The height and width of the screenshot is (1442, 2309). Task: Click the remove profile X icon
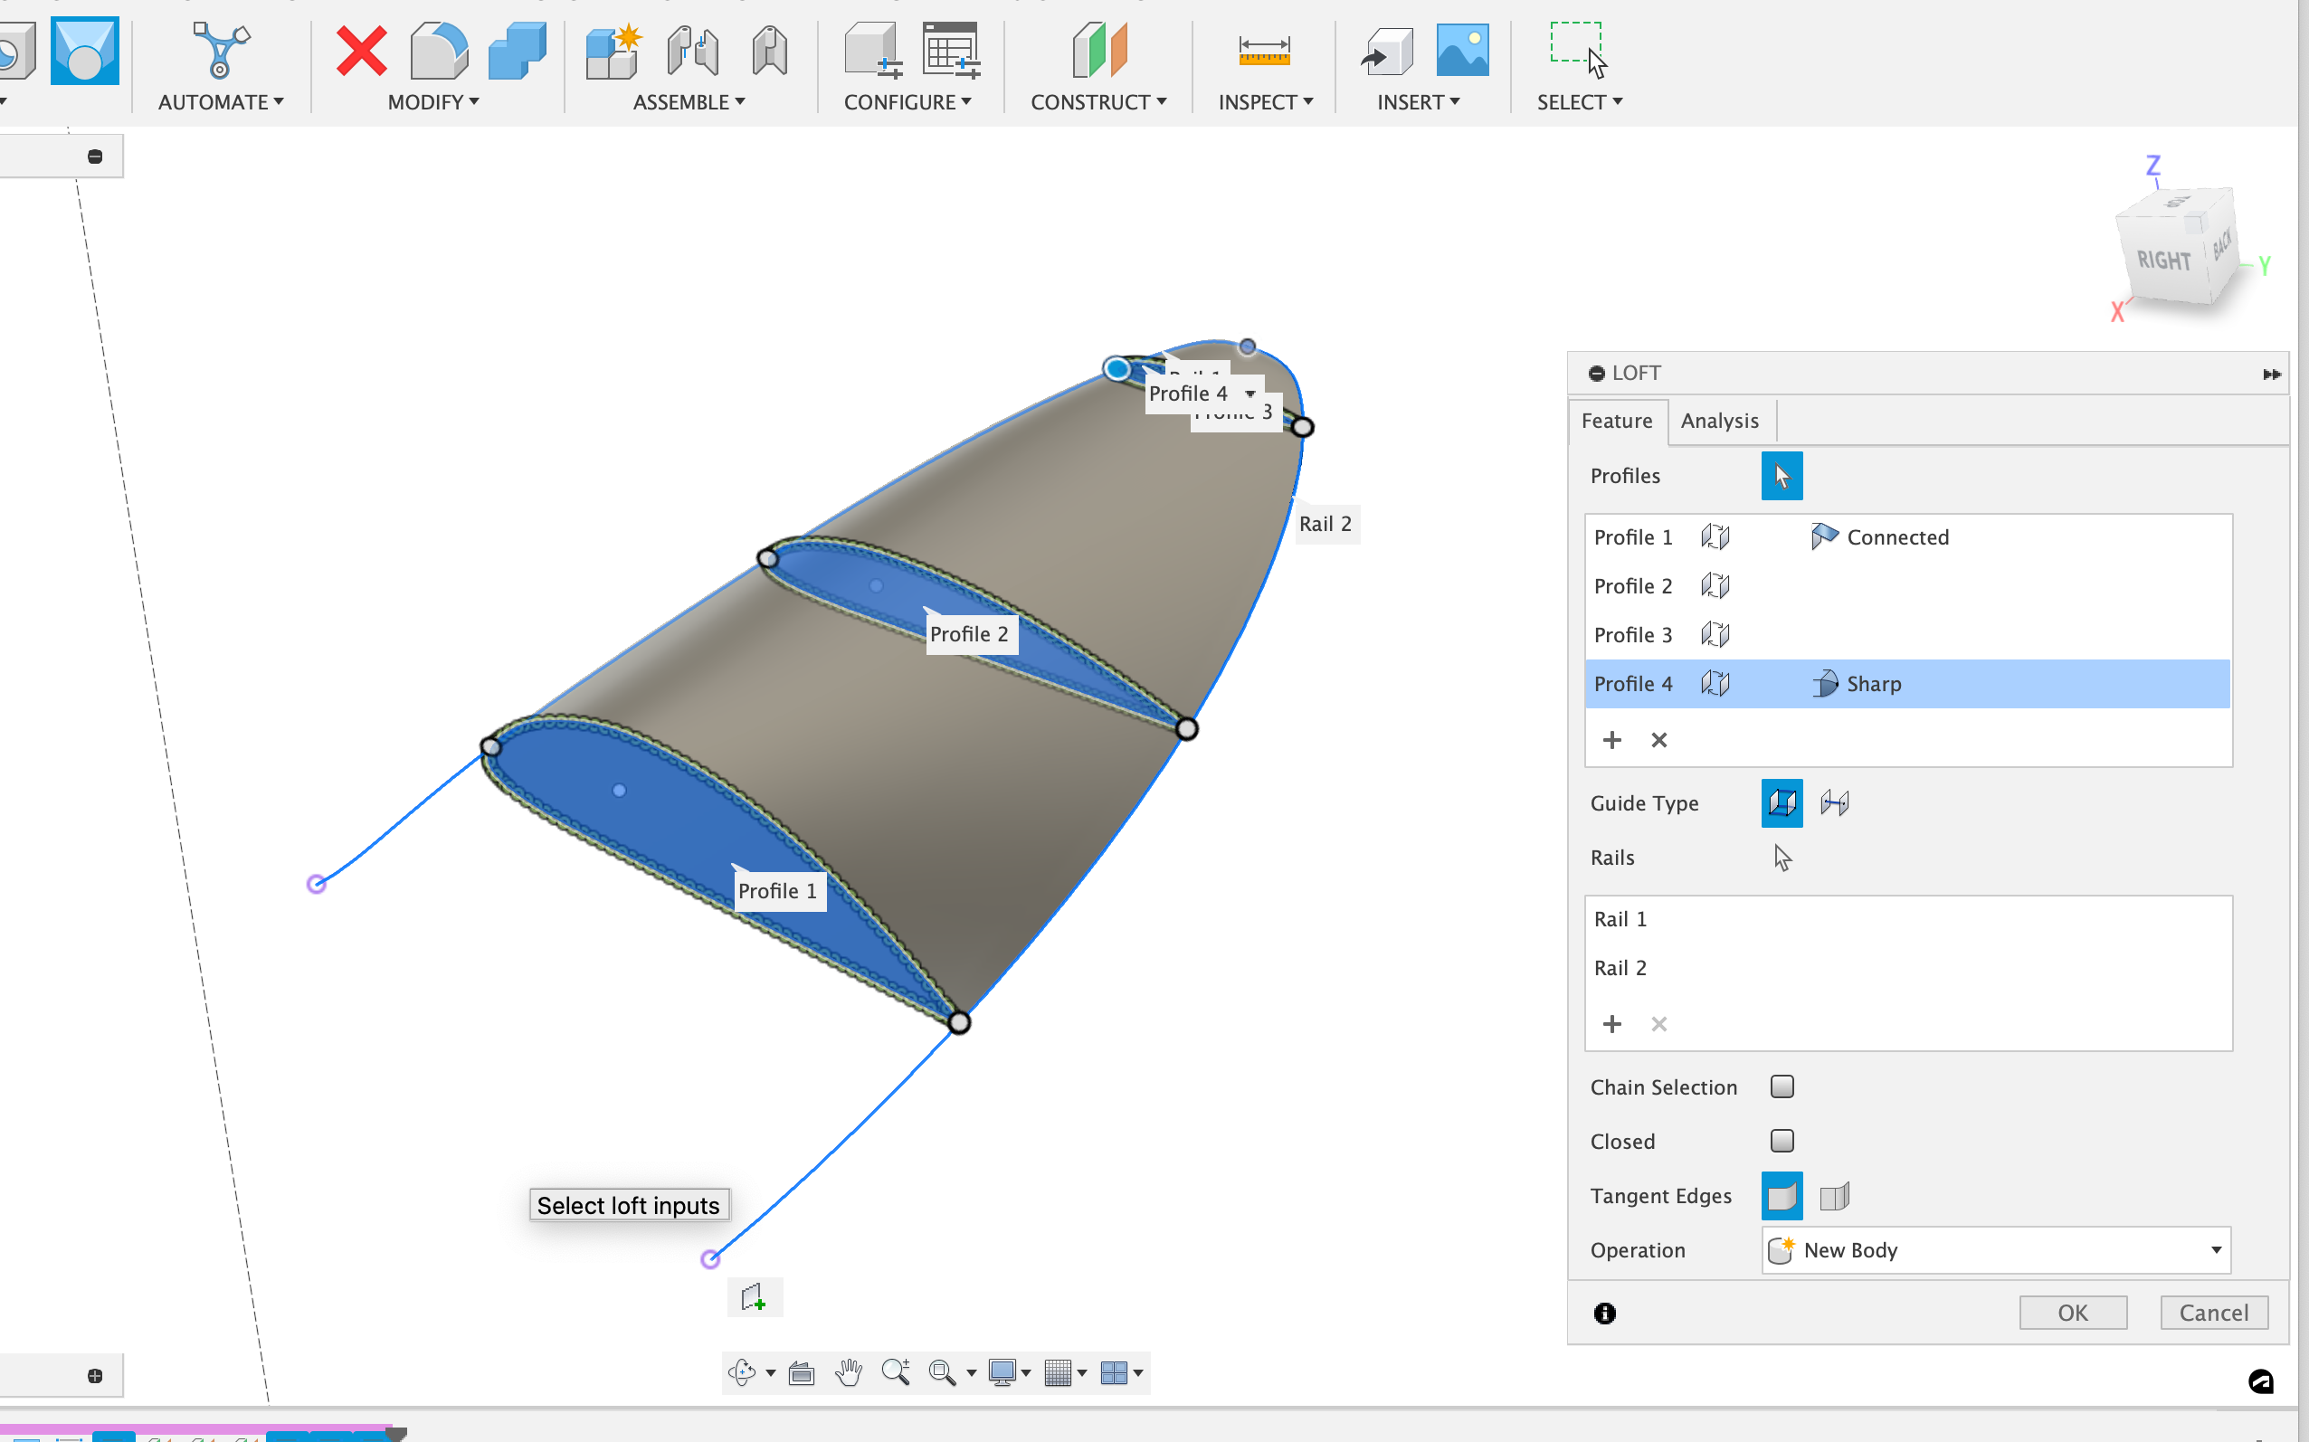1658,740
